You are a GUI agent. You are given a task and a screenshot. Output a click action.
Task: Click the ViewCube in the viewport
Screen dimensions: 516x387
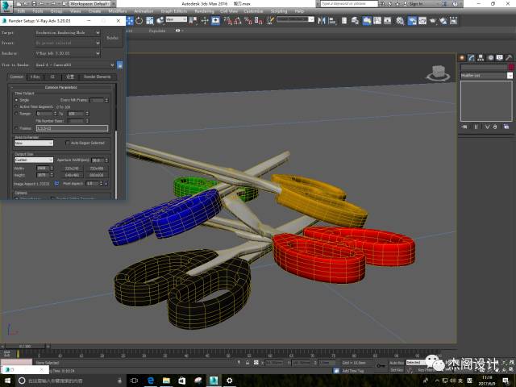click(439, 73)
